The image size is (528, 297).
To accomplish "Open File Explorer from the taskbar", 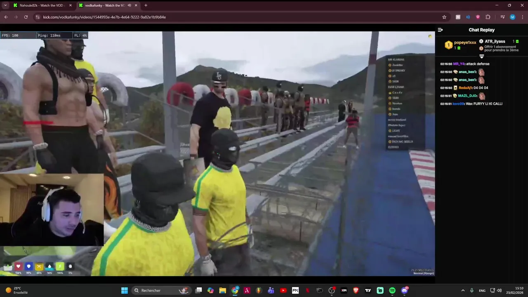I will pyautogui.click(x=222, y=290).
